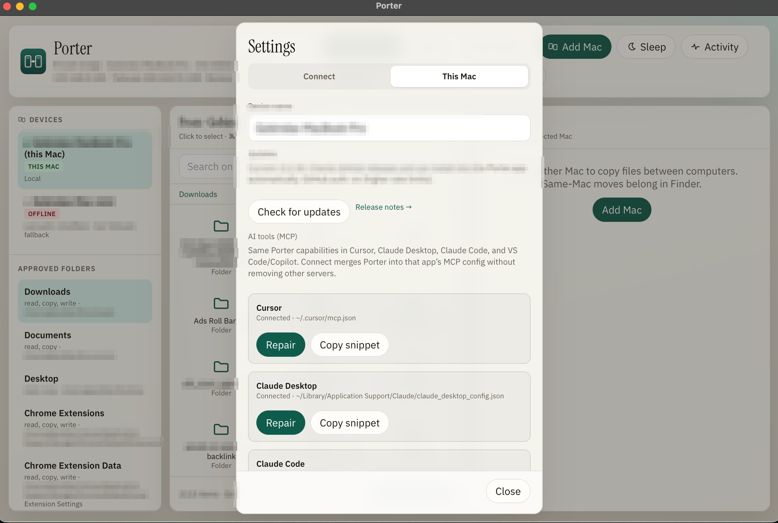Click the device name input field

pyautogui.click(x=389, y=128)
